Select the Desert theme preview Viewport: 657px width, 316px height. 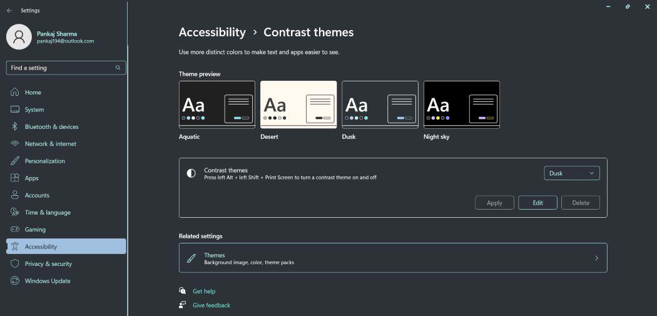298,104
